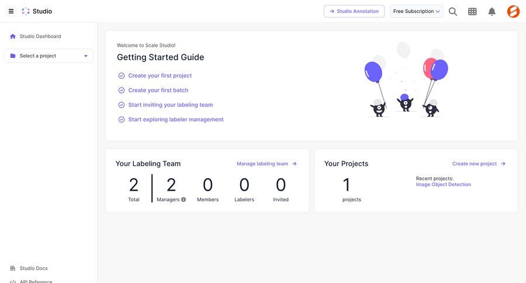Screen dimensions: 526x283
Task: Click the balloons illustration
Action: 406,80
